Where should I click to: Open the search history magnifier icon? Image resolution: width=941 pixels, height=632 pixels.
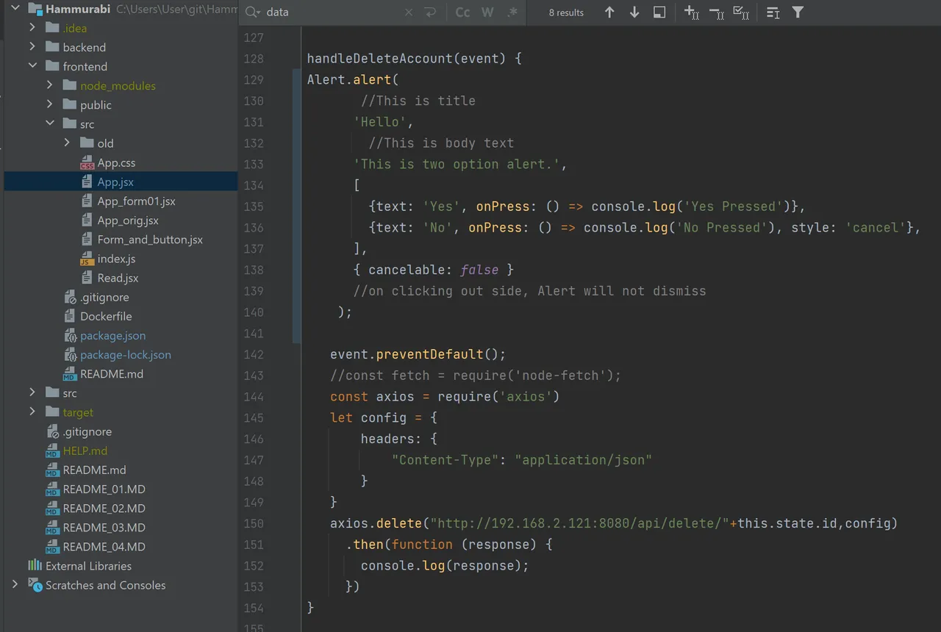(254, 12)
